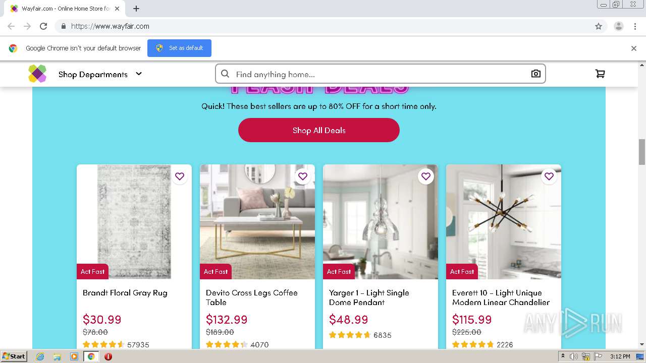Click the Shop All Deals button
This screenshot has width=646, height=363.
click(319, 130)
